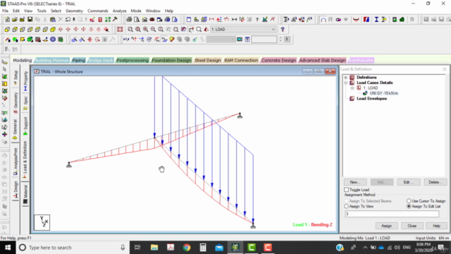Click the green four-squares grid icon

coord(108,20)
